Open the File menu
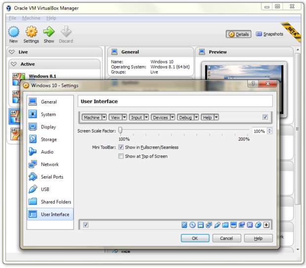Viewport: 306px width, 268px height. (x=12, y=18)
